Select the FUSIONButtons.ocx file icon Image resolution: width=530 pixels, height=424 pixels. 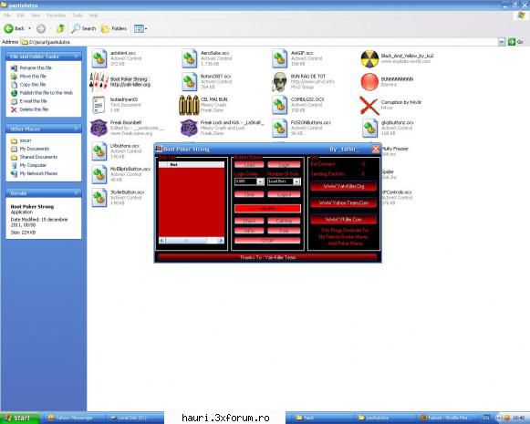279,128
